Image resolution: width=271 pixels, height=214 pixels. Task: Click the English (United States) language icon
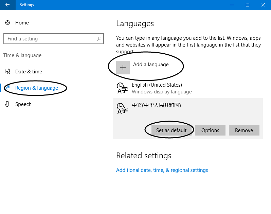122,88
